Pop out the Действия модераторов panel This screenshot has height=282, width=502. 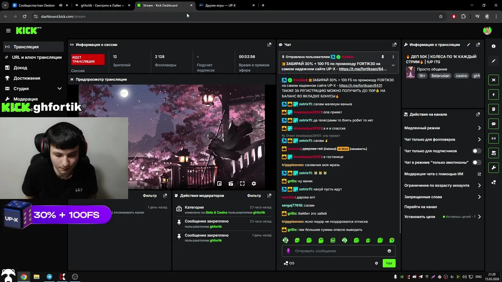point(269,195)
